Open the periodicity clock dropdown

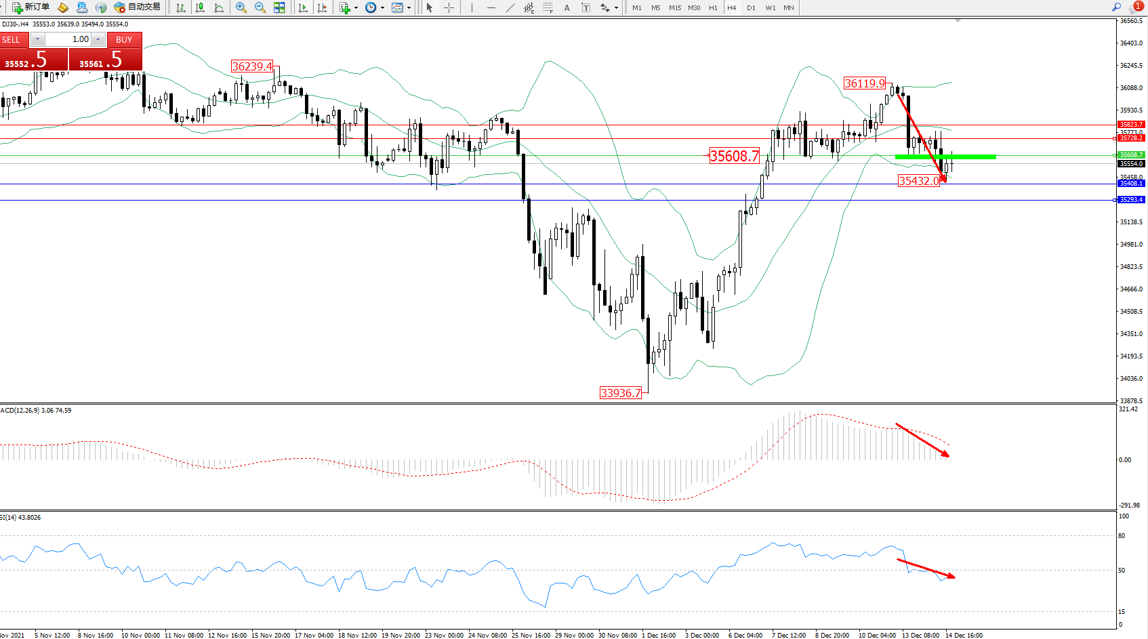tap(382, 7)
